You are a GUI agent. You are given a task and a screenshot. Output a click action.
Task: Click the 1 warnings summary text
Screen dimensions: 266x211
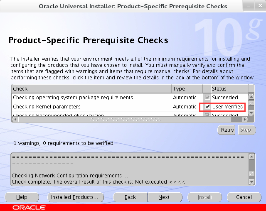[x=64, y=143]
